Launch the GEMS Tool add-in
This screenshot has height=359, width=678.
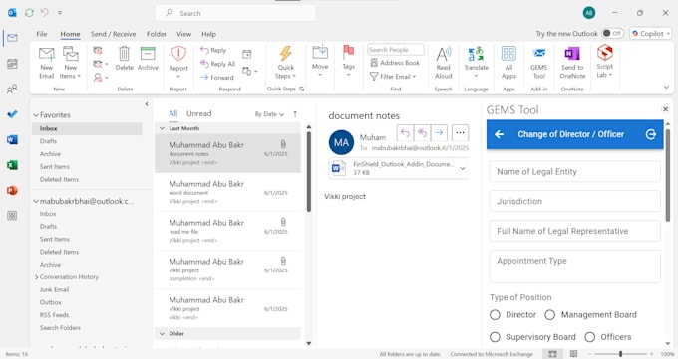pyautogui.click(x=538, y=63)
